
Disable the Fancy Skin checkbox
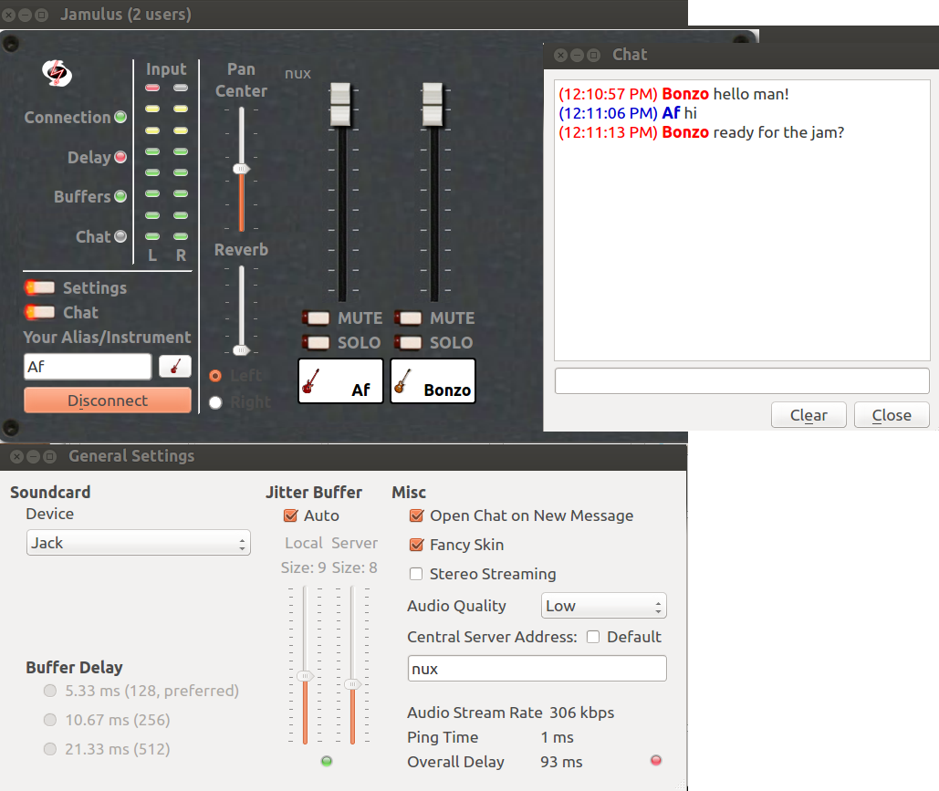coord(416,545)
